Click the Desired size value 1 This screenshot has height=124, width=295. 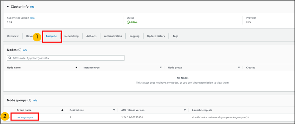coord(70,117)
